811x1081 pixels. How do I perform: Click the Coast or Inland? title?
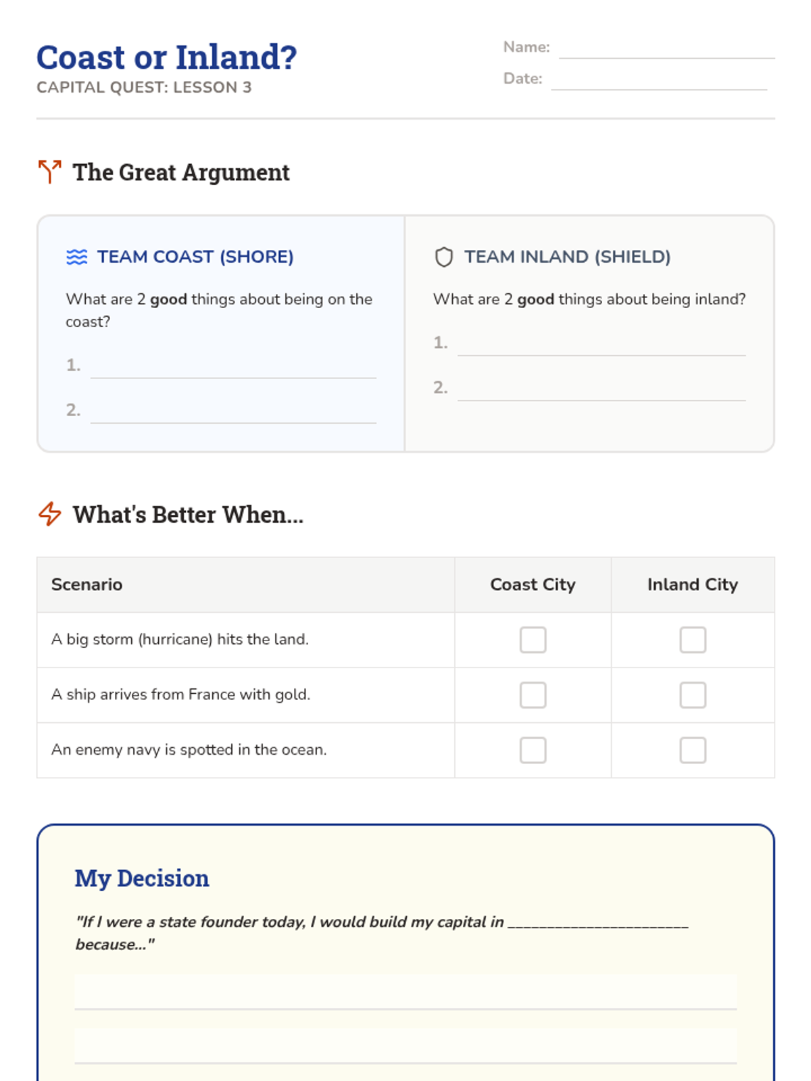[166, 57]
